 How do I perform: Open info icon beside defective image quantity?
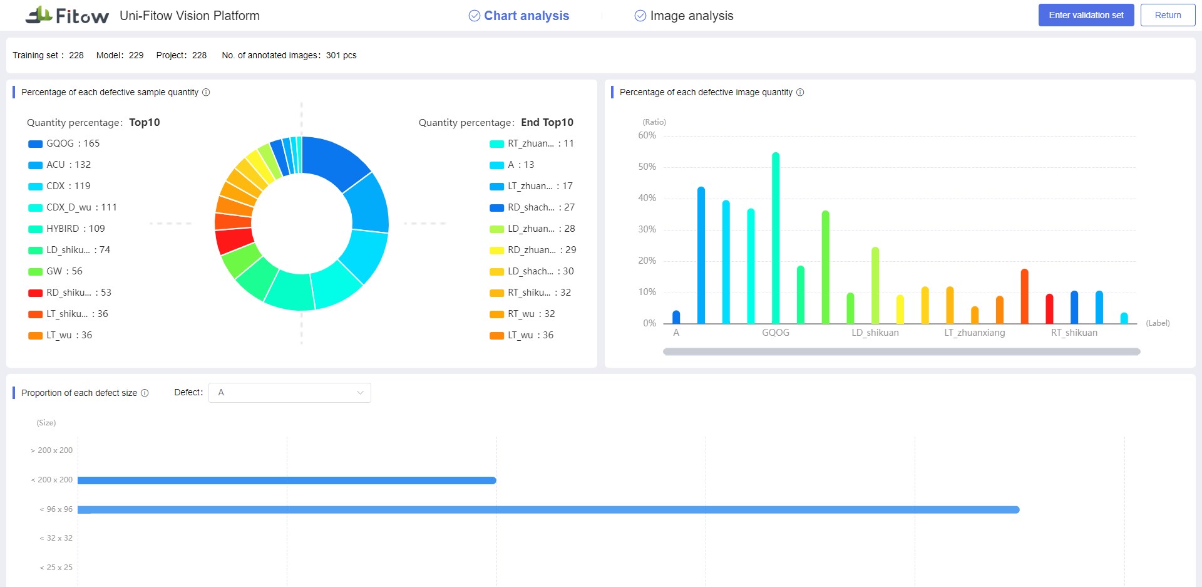point(800,92)
